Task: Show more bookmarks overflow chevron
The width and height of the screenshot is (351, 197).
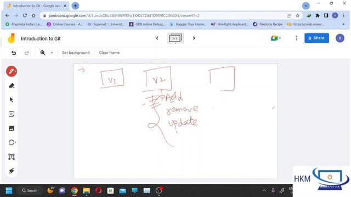Action: pos(343,24)
